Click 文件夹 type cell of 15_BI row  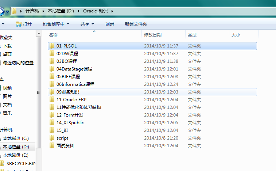tap(194, 130)
